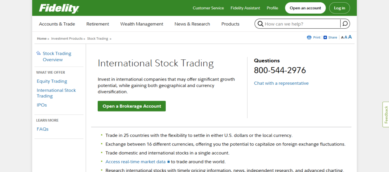Viewport: 389px width, 172px height.
Task: Select International Stock Trading sidebar link
Action: [x=56, y=93]
